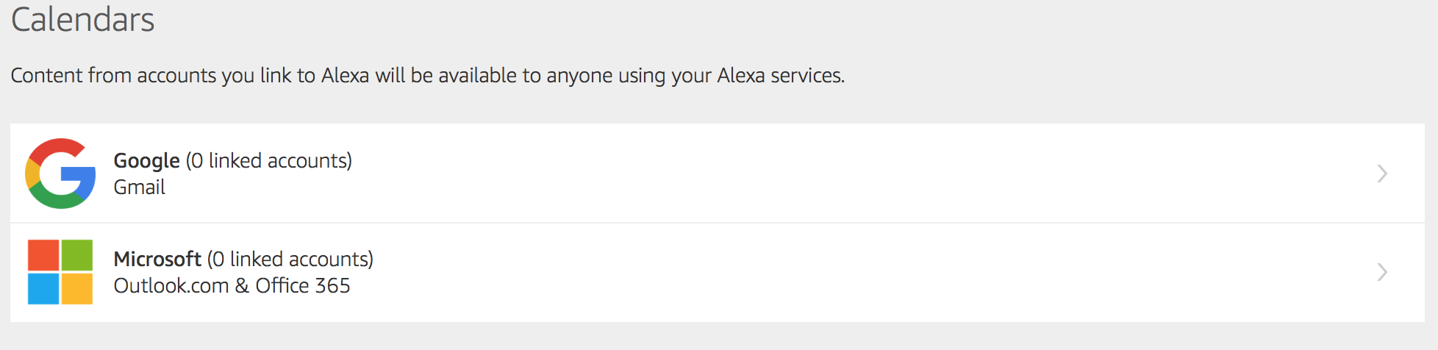Select the bold "Microsoft" account label
Image resolution: width=1438 pixels, height=350 pixels.
point(157,259)
